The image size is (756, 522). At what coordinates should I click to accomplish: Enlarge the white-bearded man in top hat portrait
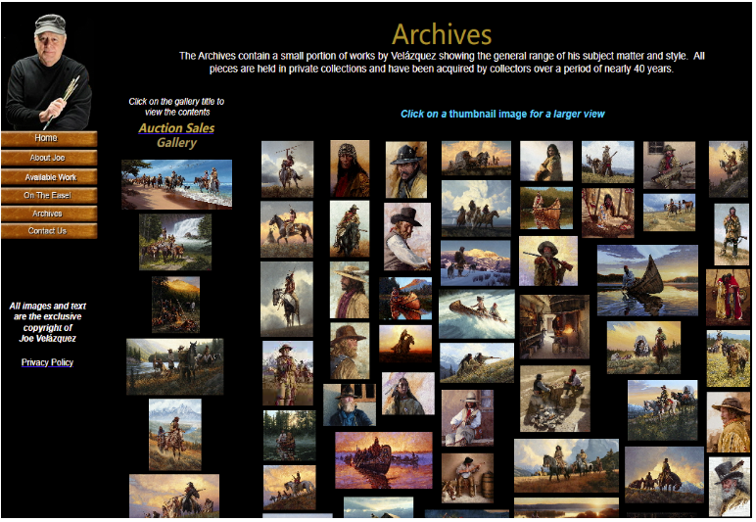[729, 486]
